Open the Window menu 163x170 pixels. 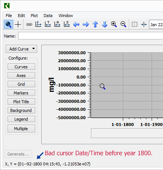click(66, 16)
